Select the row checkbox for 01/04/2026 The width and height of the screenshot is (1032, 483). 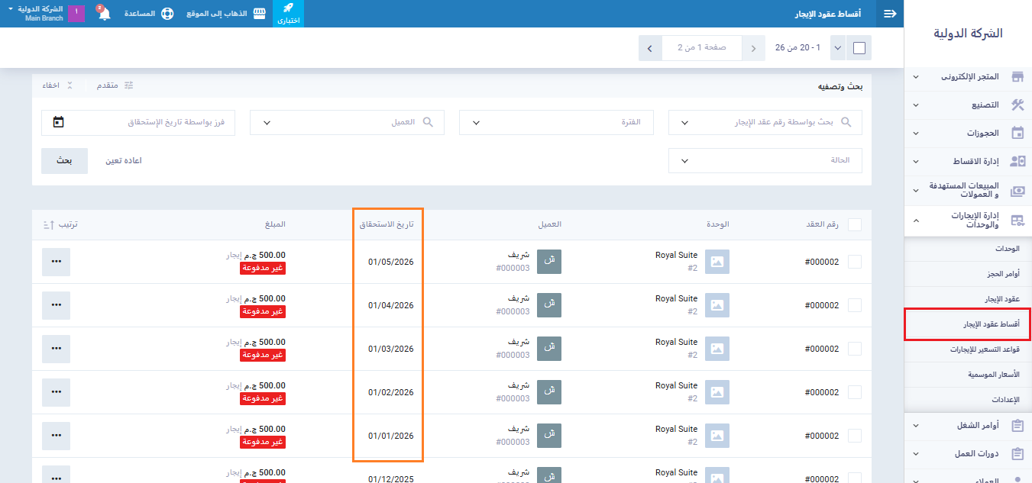[855, 305]
